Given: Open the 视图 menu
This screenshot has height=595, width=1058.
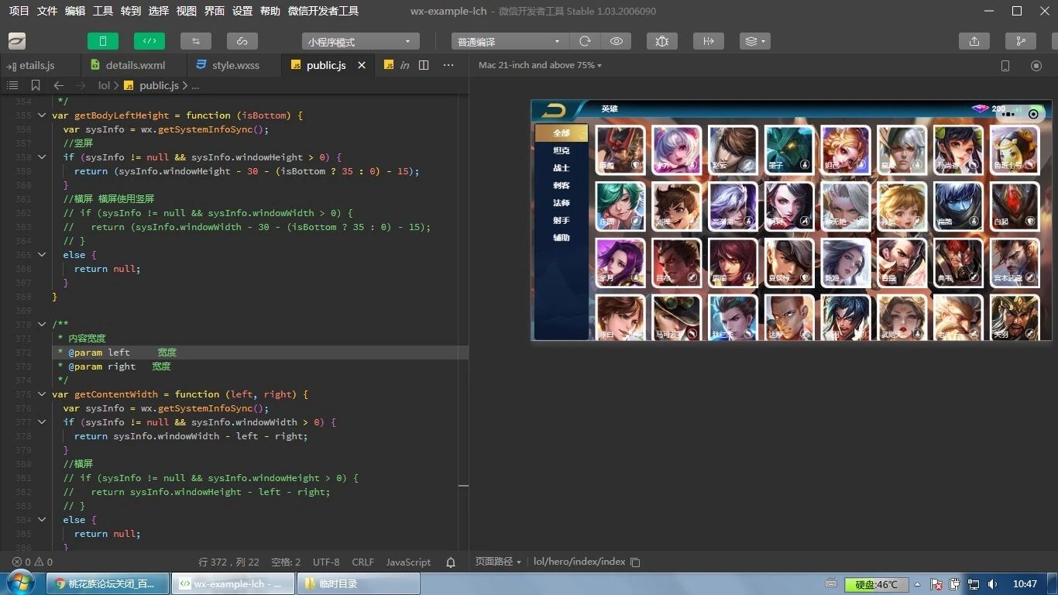Looking at the screenshot, I should [187, 11].
